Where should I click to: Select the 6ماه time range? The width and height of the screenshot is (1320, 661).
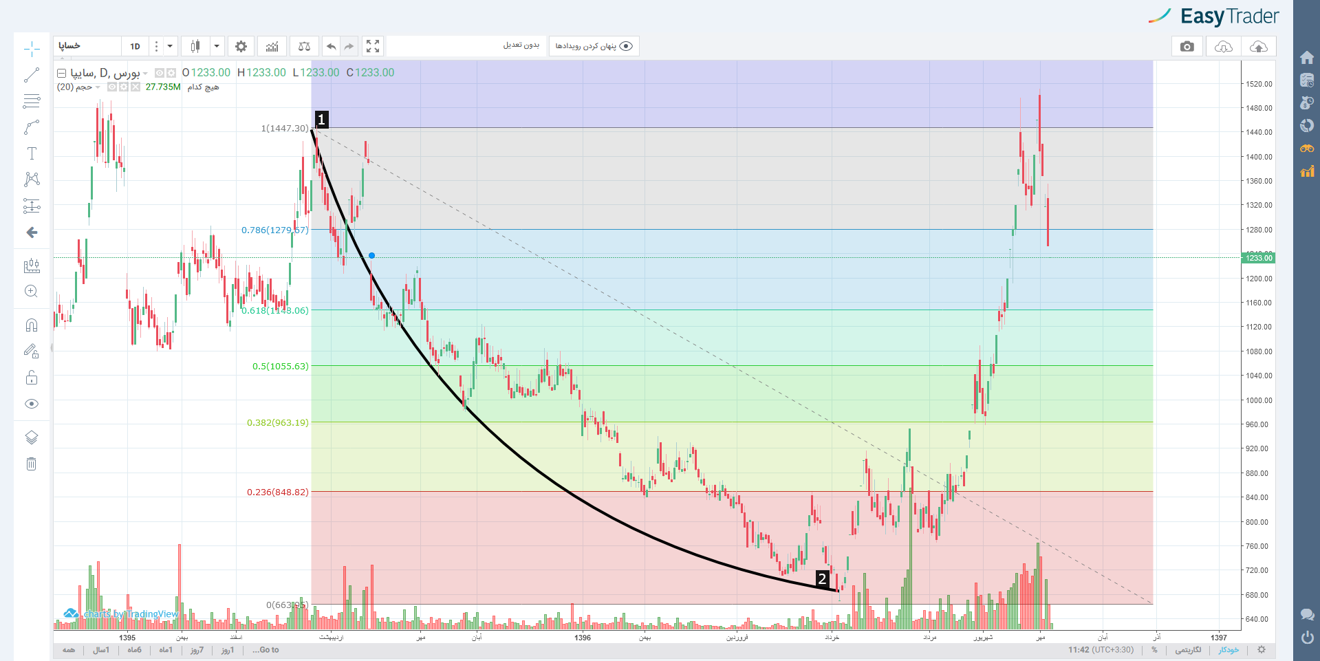click(x=134, y=650)
